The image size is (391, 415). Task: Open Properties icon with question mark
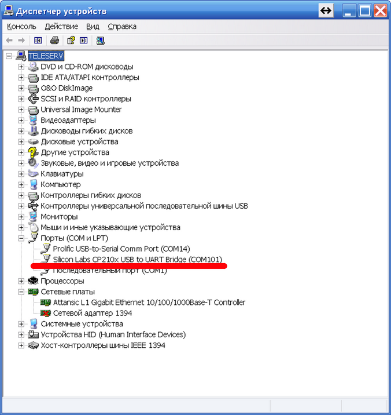[71, 40]
